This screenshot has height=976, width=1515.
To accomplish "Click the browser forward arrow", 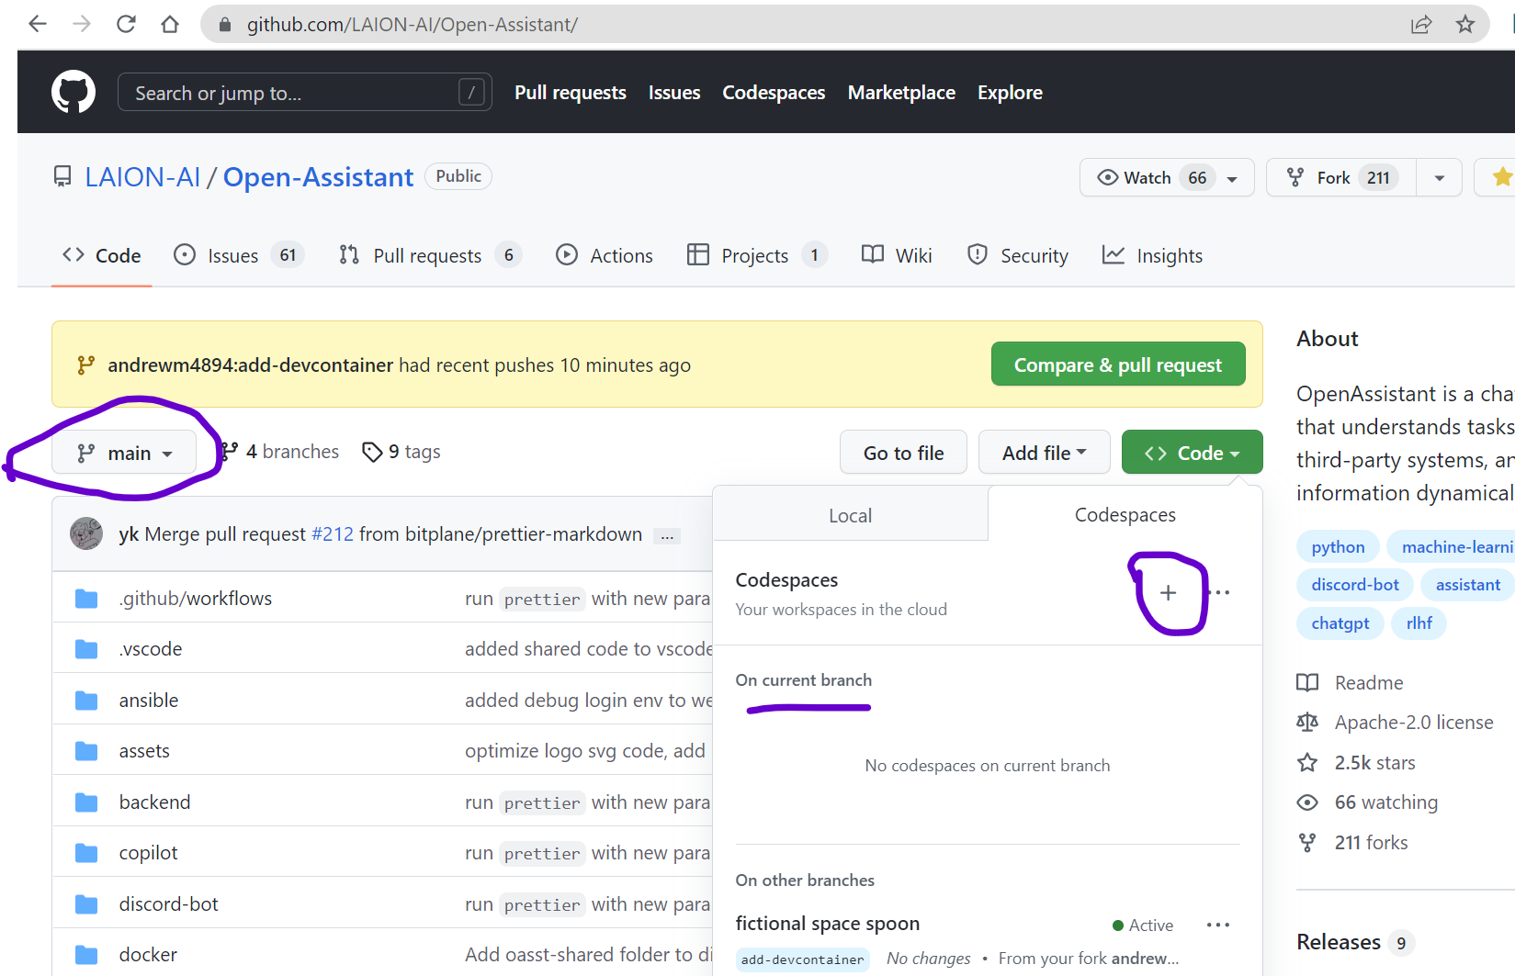I will [82, 24].
